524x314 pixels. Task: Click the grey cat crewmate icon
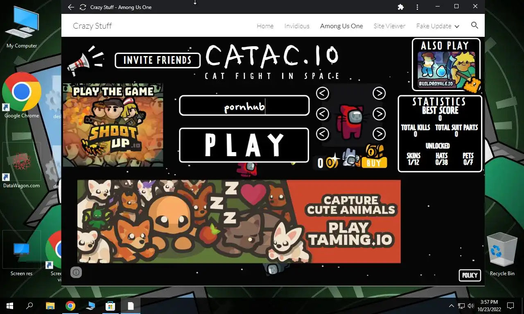(350, 158)
